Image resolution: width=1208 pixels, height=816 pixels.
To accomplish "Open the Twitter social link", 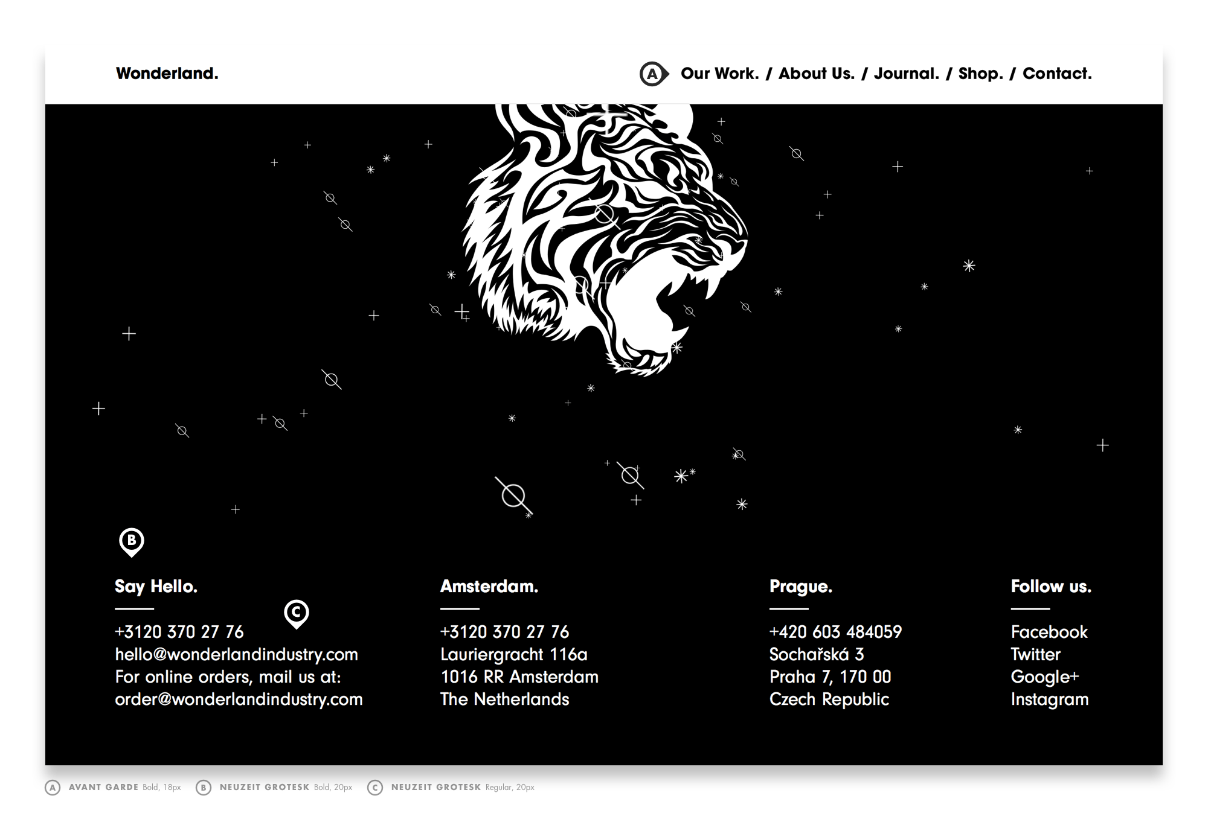I will [x=1035, y=654].
